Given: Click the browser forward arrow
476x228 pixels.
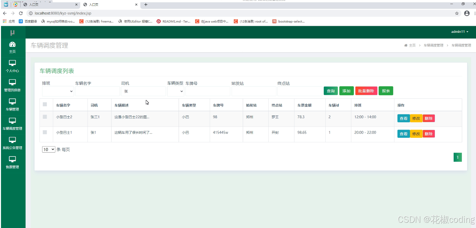Looking at the screenshot, I should [x=13, y=13].
